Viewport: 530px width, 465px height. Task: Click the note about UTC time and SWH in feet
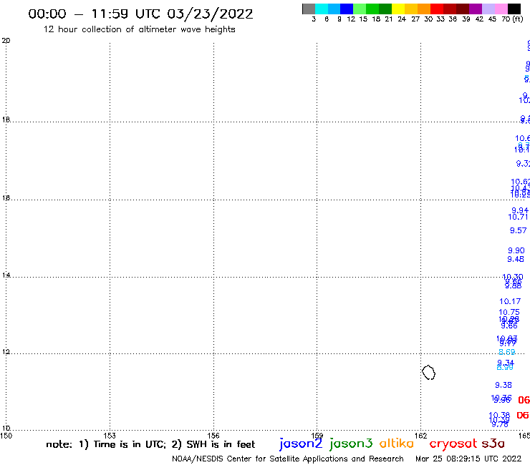pyautogui.click(x=150, y=444)
